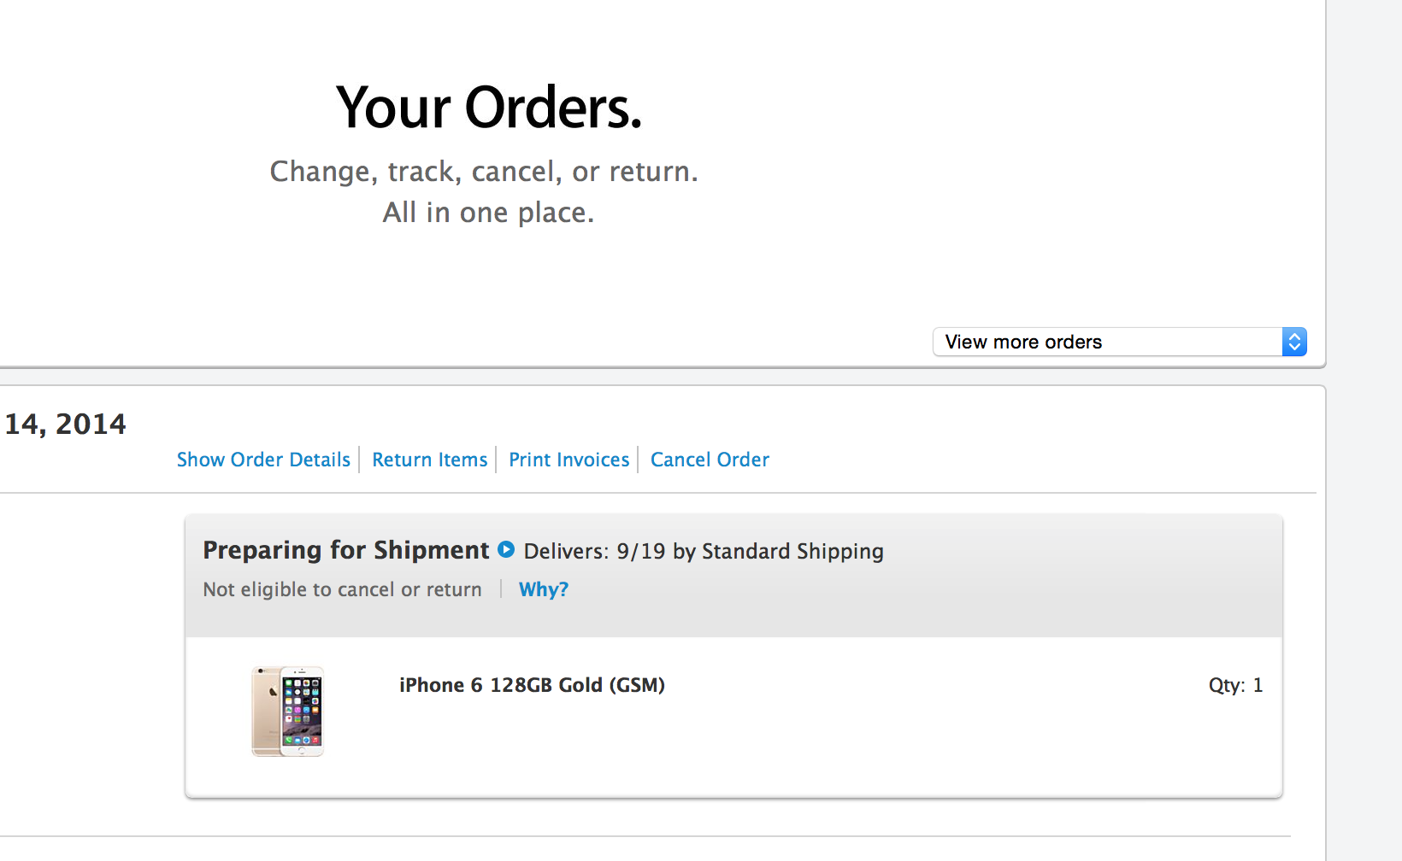Click the Preparing for Shipment status heading

[x=345, y=550]
